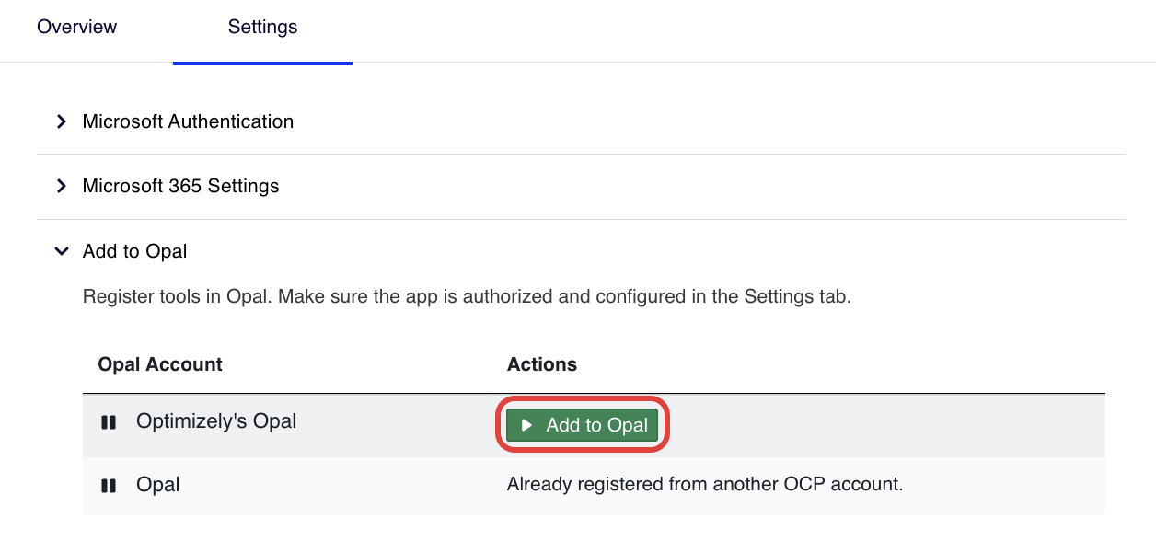Click empty space right of Add to Opal button
Image resolution: width=1156 pixels, height=541 pixels.
coord(874,425)
